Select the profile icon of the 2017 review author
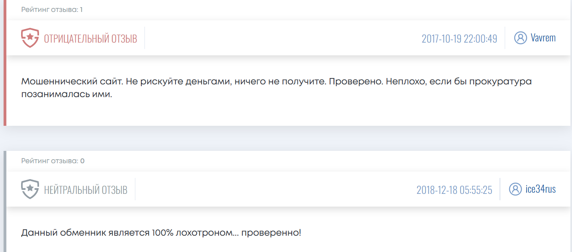This screenshot has height=252, width=572. (520, 37)
